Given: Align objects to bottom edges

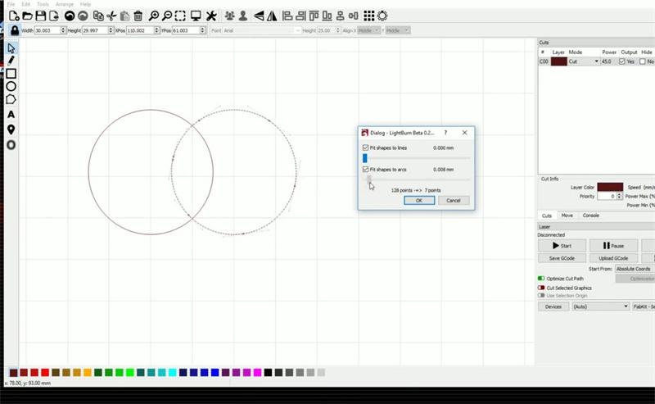Looking at the screenshot, I should click(327, 16).
